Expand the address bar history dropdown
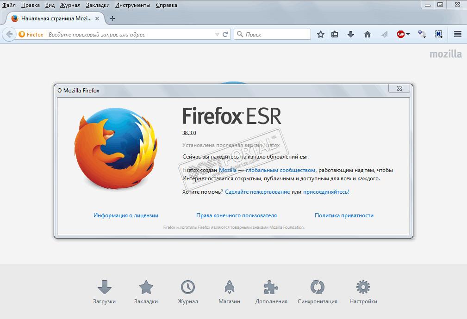This screenshot has width=467, height=319. 217,35
